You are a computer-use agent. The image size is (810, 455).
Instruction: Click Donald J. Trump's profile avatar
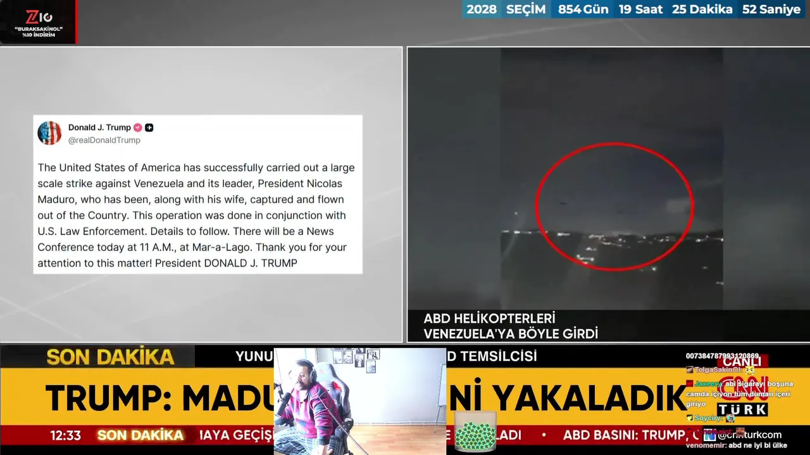[x=49, y=133]
